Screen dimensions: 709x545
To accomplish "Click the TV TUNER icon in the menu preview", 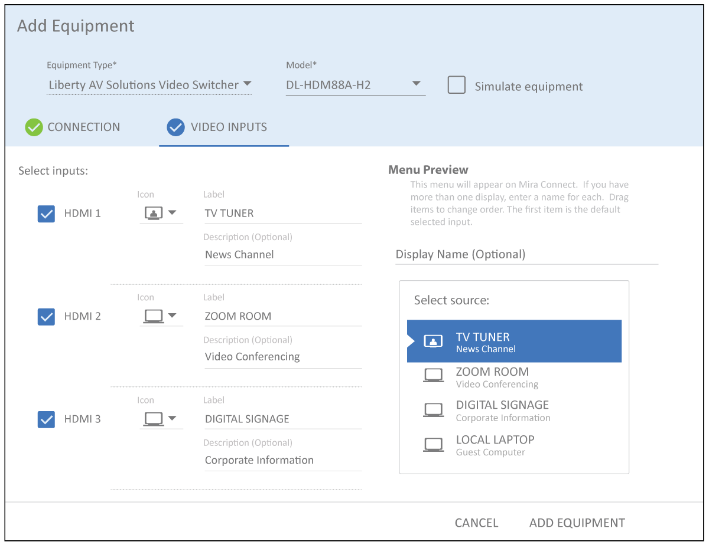I will 433,341.
